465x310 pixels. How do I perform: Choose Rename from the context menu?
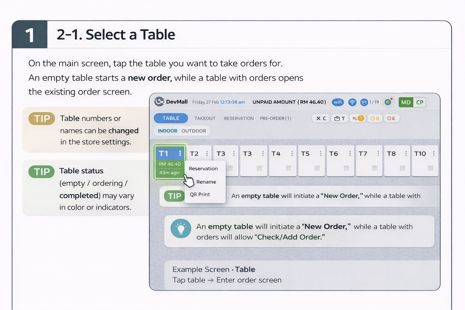coord(206,182)
